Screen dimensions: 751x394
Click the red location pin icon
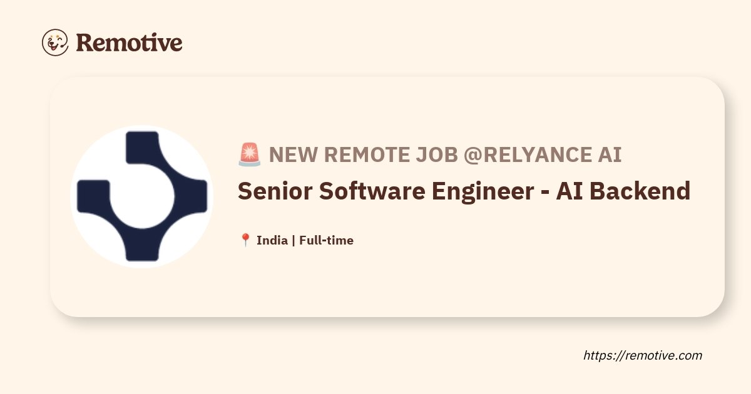pyautogui.click(x=245, y=240)
